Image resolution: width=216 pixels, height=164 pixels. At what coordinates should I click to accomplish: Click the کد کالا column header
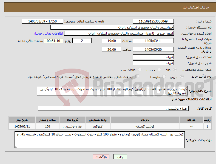point(191,120)
